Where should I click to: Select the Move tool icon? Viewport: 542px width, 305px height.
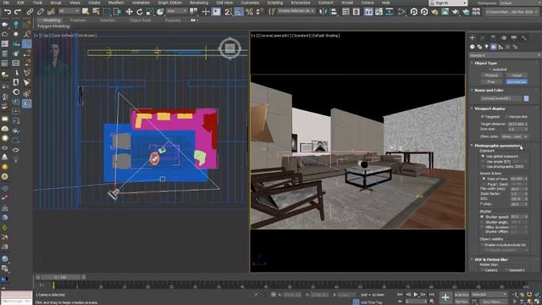(x=129, y=12)
